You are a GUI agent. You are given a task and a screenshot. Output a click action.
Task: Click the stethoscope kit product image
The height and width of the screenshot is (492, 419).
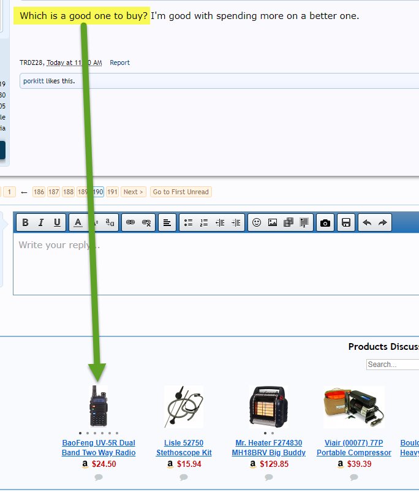(x=184, y=407)
